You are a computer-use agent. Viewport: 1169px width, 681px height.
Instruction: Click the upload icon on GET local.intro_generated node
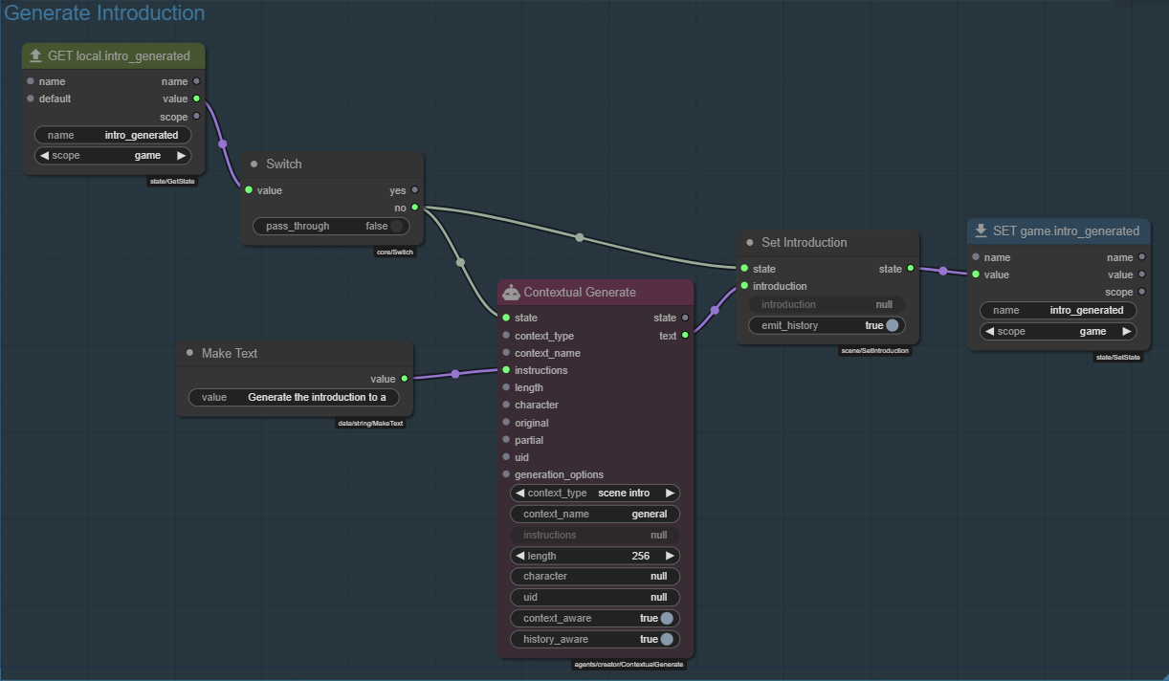35,56
